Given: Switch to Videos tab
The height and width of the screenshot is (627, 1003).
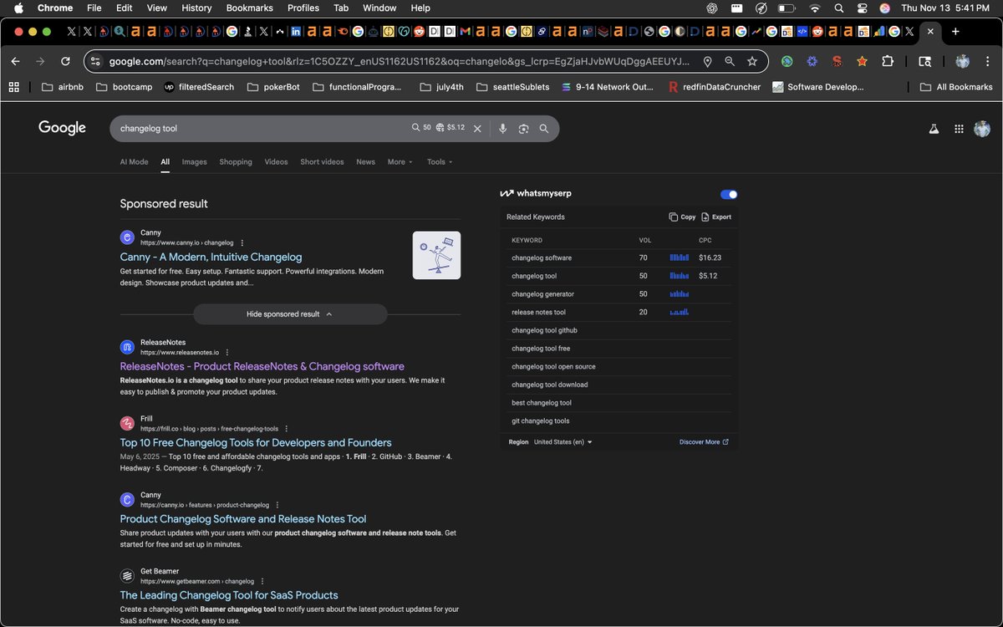Looking at the screenshot, I should tap(276, 162).
